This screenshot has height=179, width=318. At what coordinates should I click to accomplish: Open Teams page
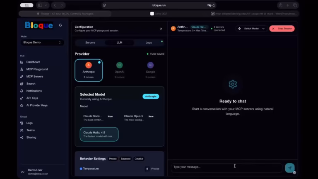30,130
